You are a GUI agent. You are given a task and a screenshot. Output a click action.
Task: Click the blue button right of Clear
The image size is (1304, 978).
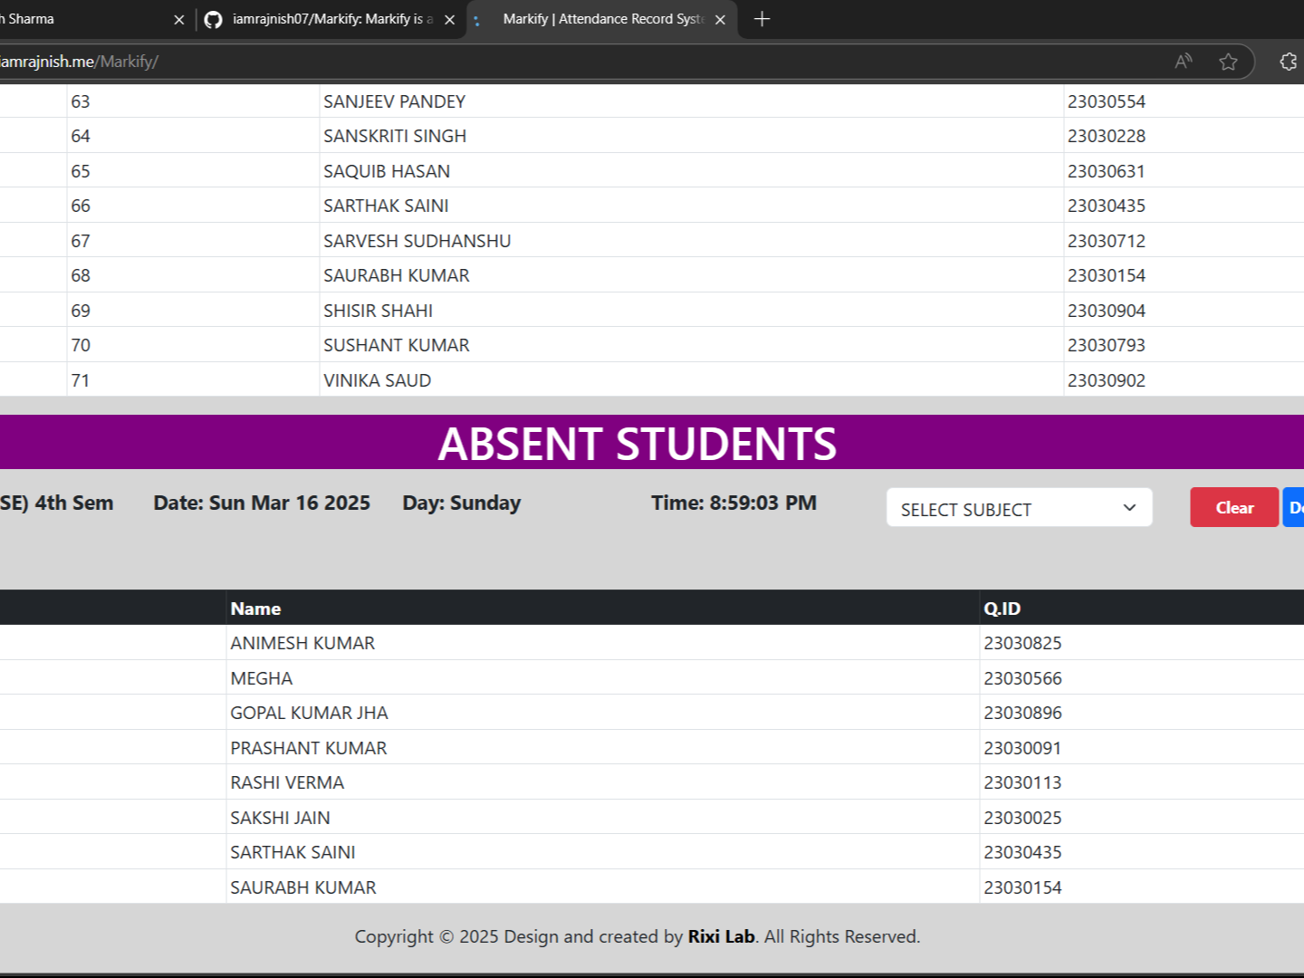(x=1294, y=508)
